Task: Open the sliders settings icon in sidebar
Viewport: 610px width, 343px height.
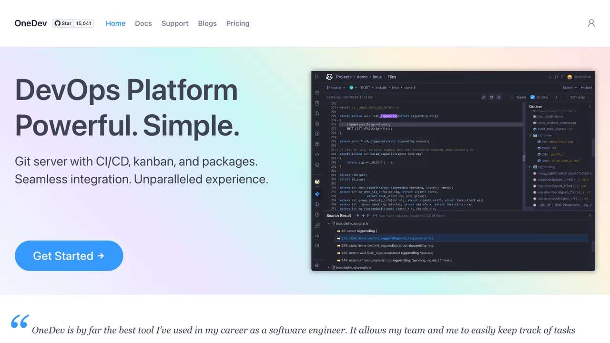Action: pos(317,246)
